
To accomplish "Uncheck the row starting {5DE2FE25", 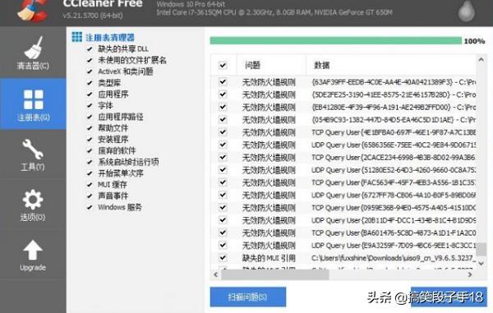I will pyautogui.click(x=223, y=94).
